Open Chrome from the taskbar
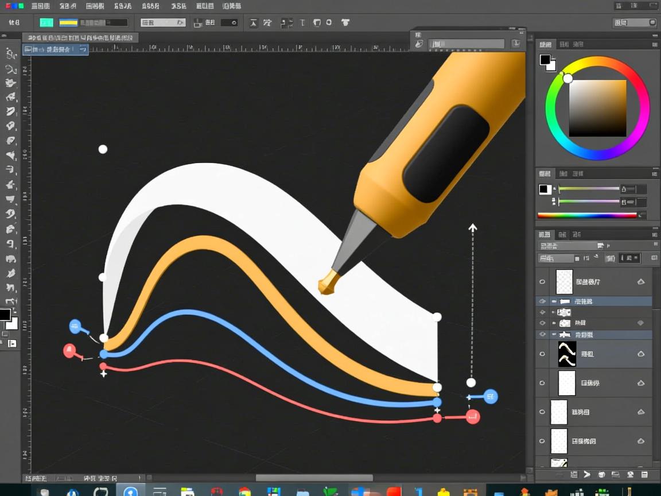The image size is (661, 496). (x=245, y=492)
